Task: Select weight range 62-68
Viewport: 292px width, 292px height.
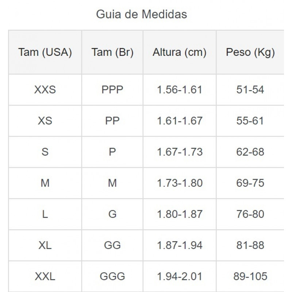Action: click(x=250, y=152)
